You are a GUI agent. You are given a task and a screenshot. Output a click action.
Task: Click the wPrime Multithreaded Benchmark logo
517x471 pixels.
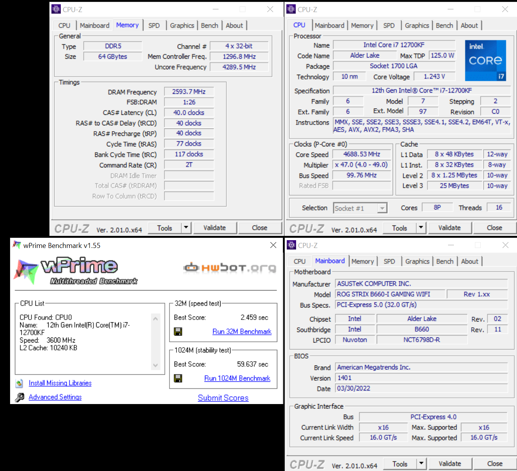tap(76, 271)
